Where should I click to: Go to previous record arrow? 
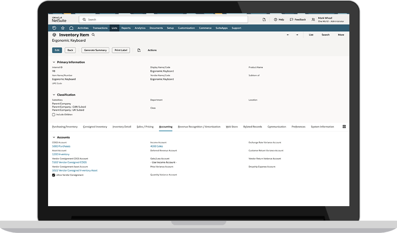(x=288, y=35)
